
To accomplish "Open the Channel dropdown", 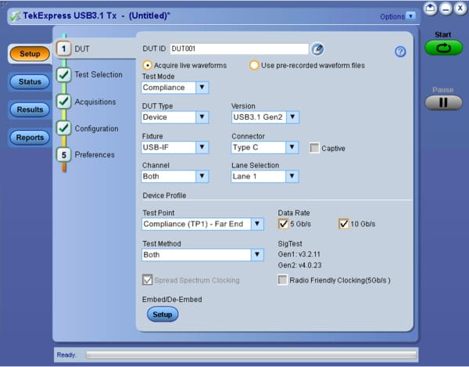I will [202, 176].
